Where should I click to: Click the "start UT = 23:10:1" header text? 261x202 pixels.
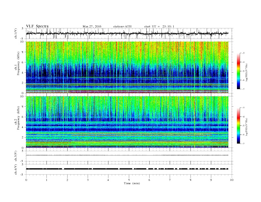(x=159, y=26)
